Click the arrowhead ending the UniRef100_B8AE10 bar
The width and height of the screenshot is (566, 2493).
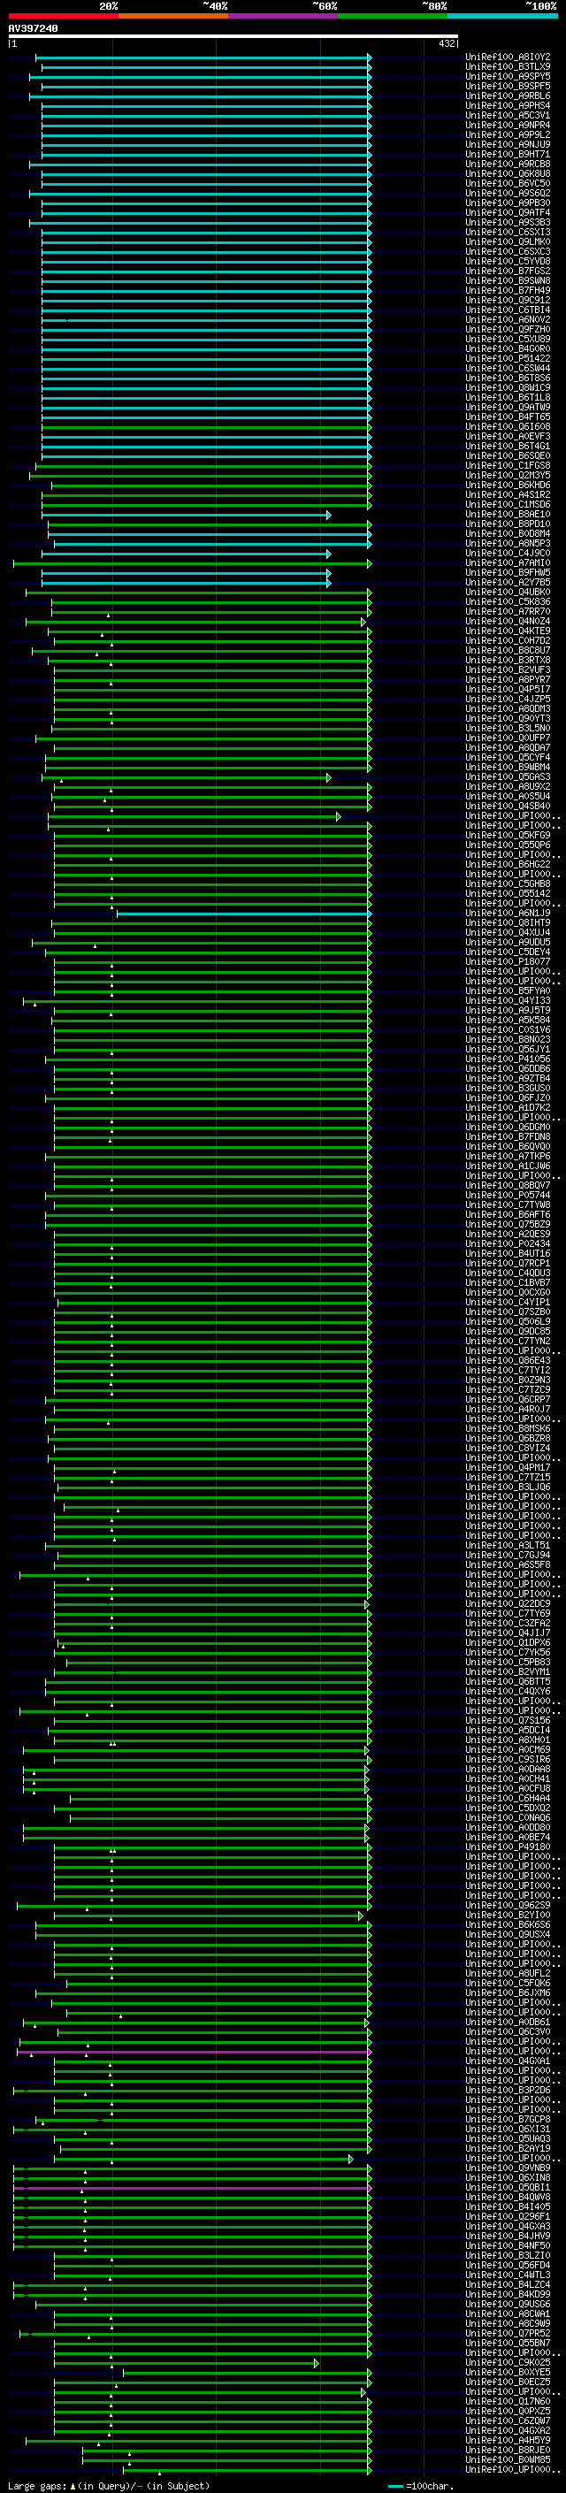click(329, 515)
